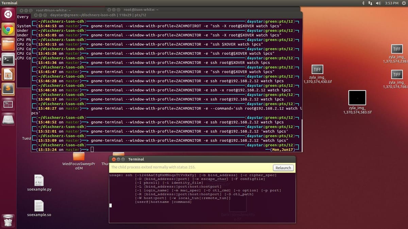Open the Workspace Switcher in launcher

[8, 104]
